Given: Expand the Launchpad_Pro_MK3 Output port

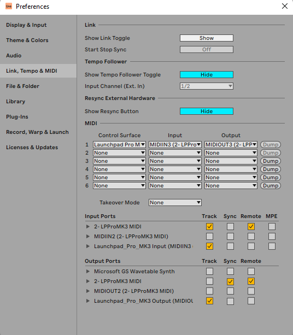Looking at the screenshot, I should coord(87,301).
